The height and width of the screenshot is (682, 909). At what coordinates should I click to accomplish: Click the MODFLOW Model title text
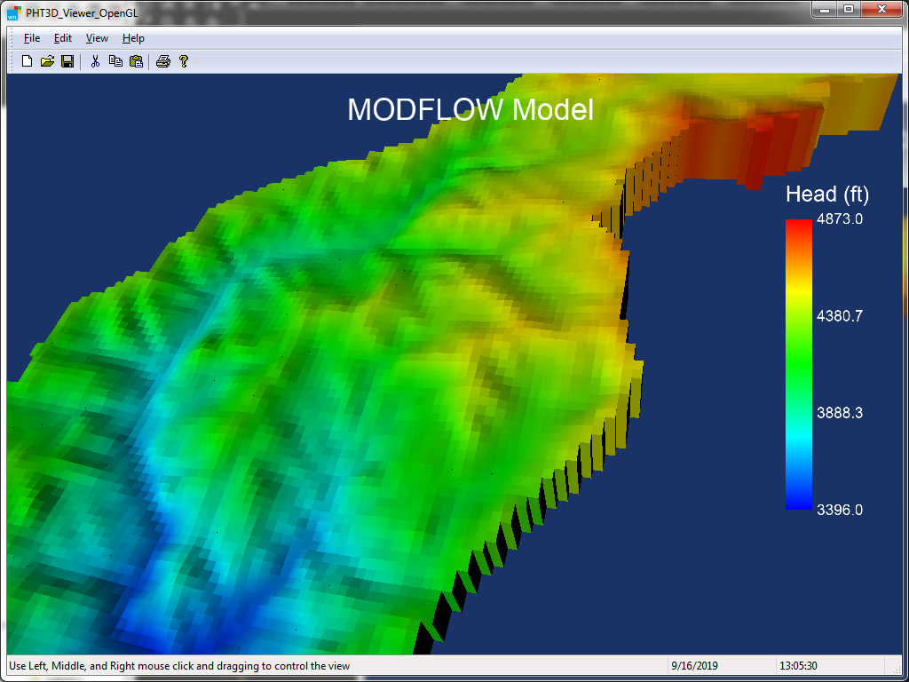click(x=470, y=109)
